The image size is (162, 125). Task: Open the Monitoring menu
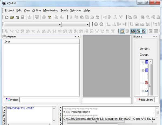51,11
